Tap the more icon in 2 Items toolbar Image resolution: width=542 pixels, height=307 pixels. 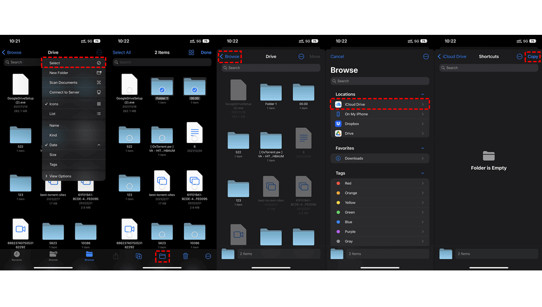click(x=208, y=256)
